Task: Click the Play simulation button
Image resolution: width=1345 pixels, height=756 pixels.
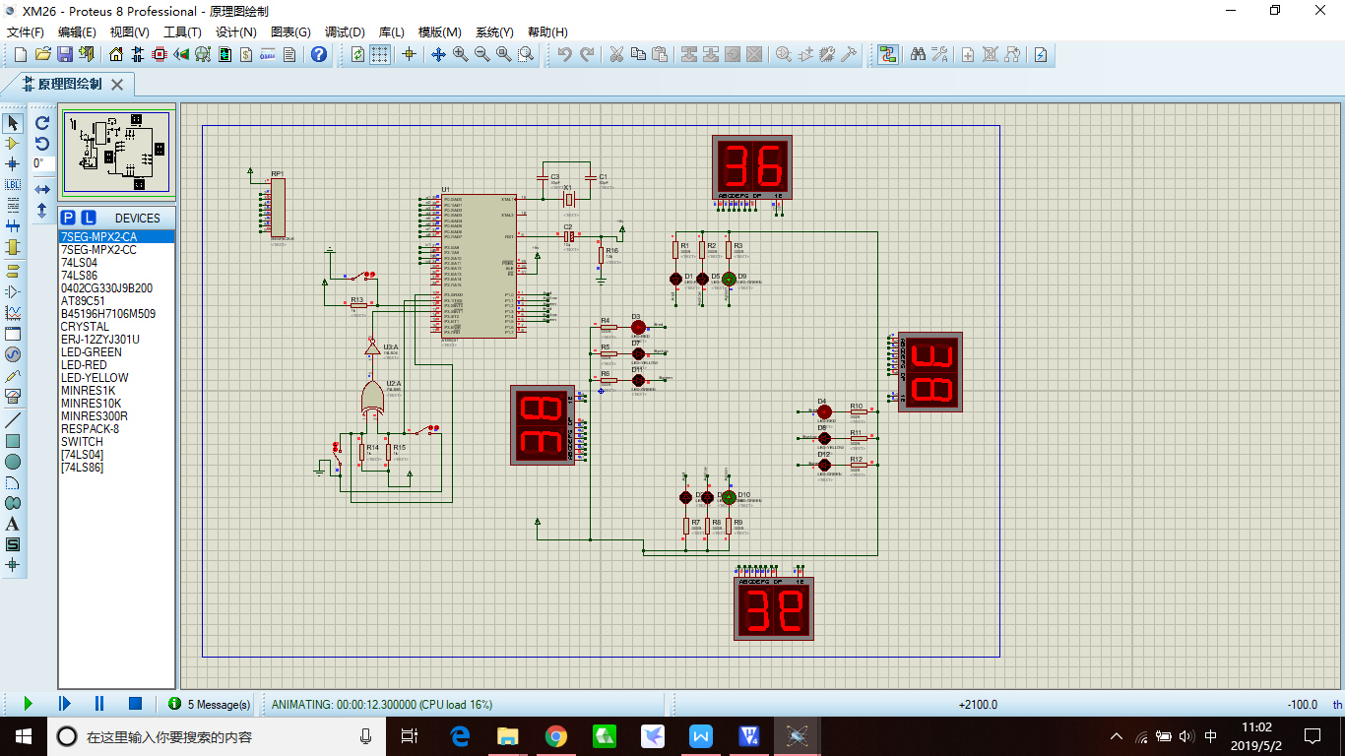Action: (x=28, y=704)
